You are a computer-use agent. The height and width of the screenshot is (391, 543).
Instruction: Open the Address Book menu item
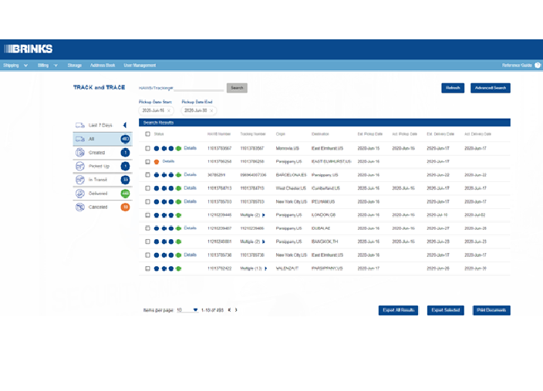(x=102, y=66)
